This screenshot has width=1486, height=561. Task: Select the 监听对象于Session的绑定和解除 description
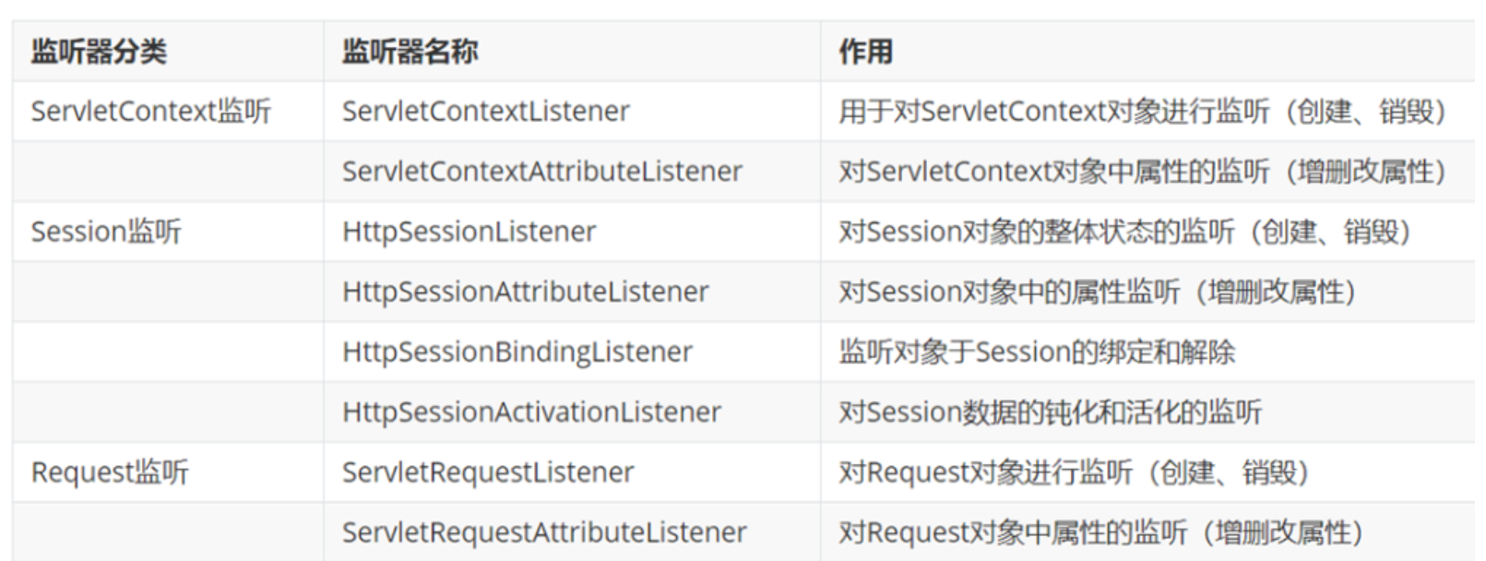click(x=1037, y=352)
